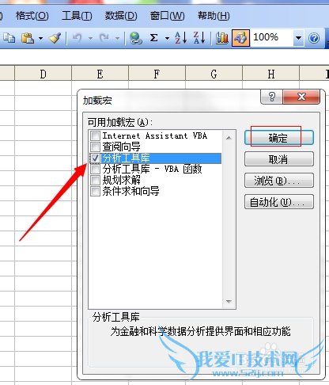Select column D header
The image size is (329, 385).
43,74
